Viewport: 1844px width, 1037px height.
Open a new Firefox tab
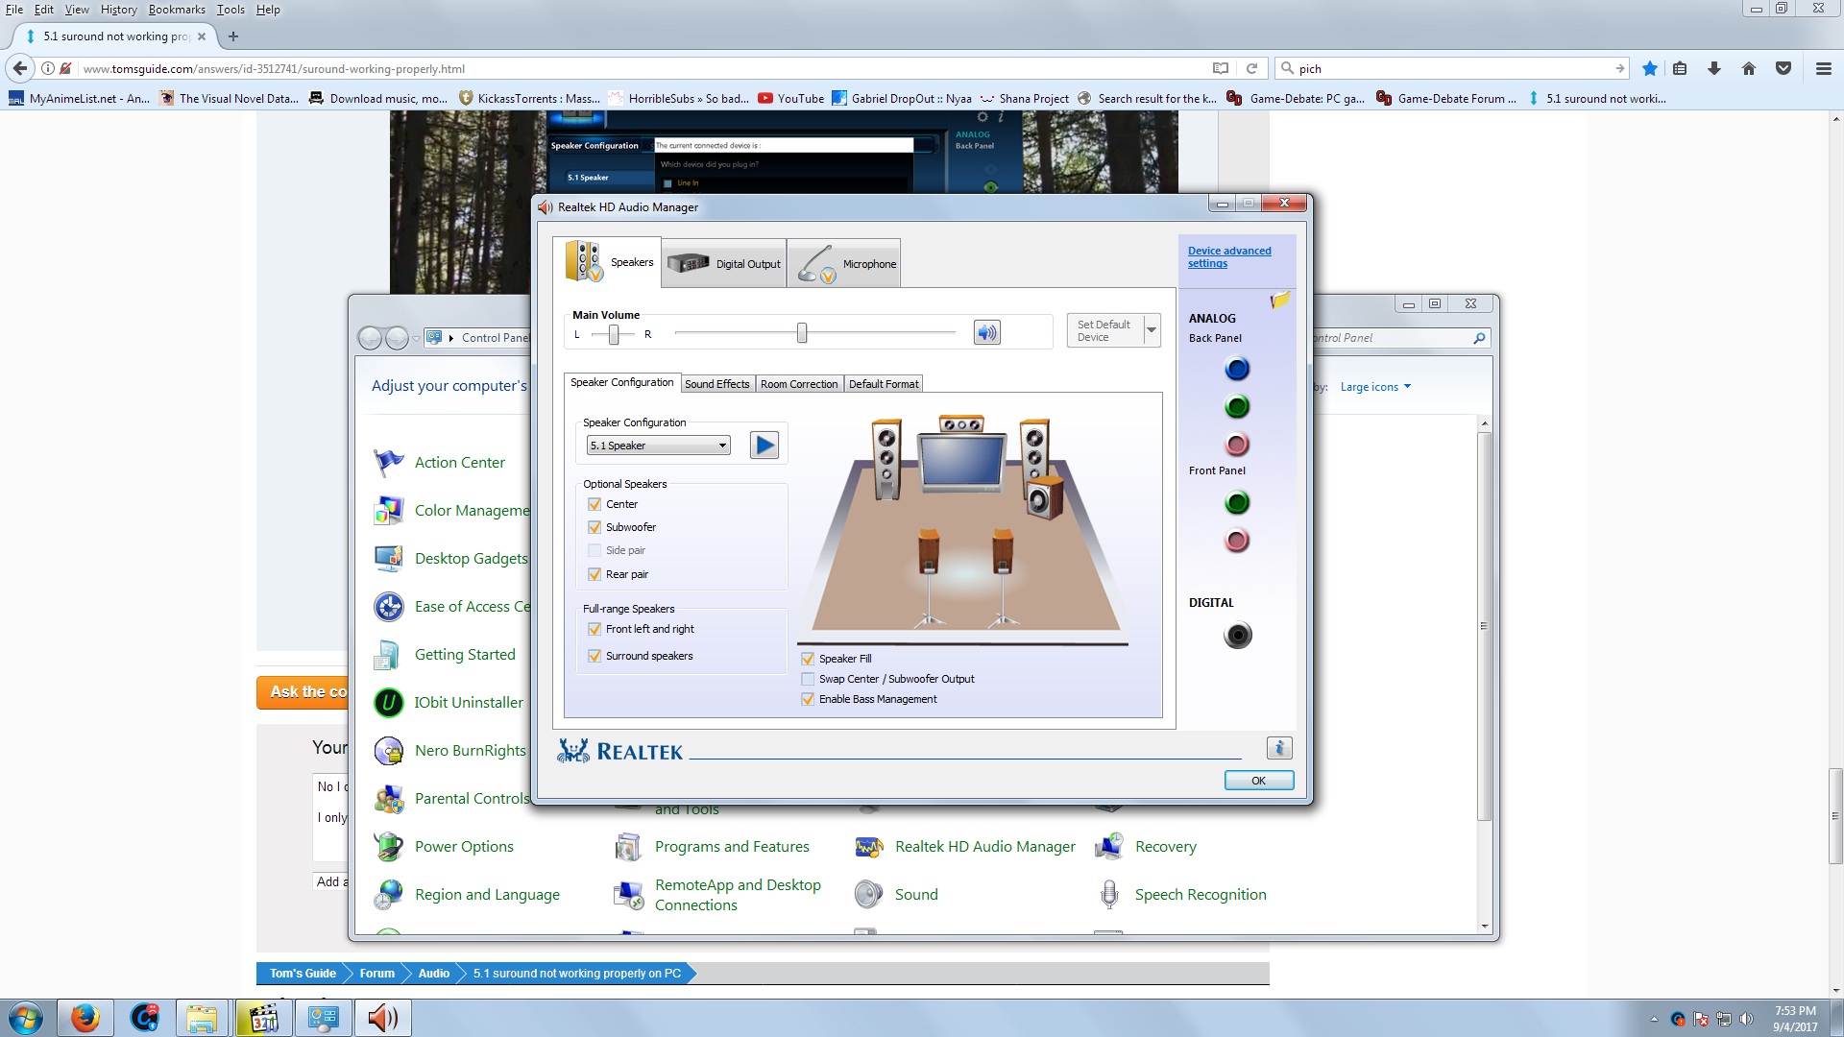[233, 36]
